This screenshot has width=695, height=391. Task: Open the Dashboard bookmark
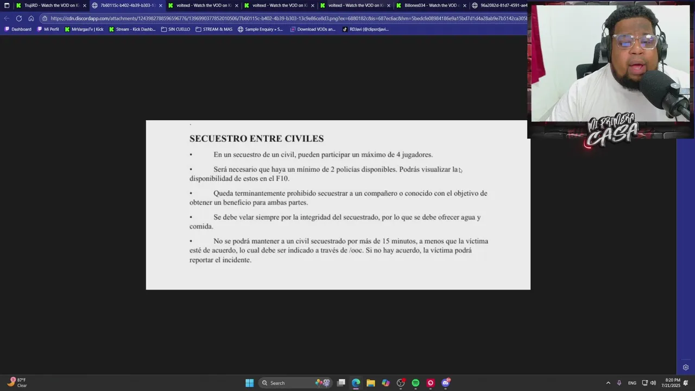pos(18,29)
